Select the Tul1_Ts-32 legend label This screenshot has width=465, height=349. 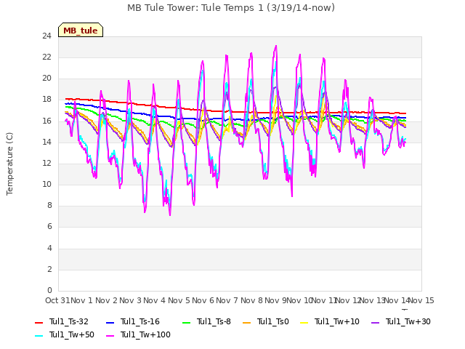coord(69,321)
